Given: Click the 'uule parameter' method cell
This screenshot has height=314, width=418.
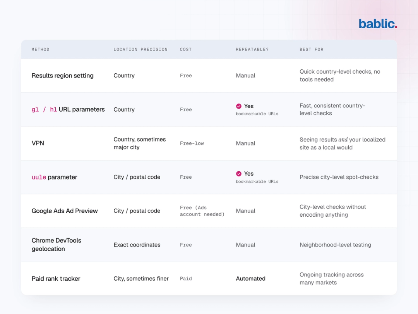Looking at the screenshot, I should click(x=55, y=177).
